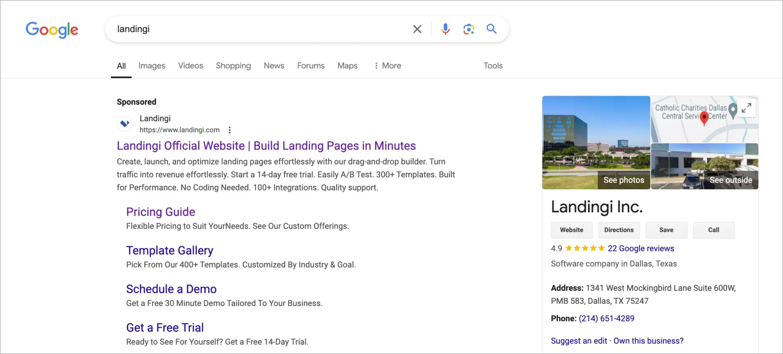Viewport: 783px width, 354px height.
Task: Click the red map pin marker
Action: point(704,118)
